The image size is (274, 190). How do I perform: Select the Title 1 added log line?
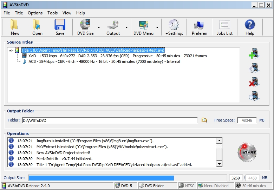pyautogui.click(x=114, y=164)
